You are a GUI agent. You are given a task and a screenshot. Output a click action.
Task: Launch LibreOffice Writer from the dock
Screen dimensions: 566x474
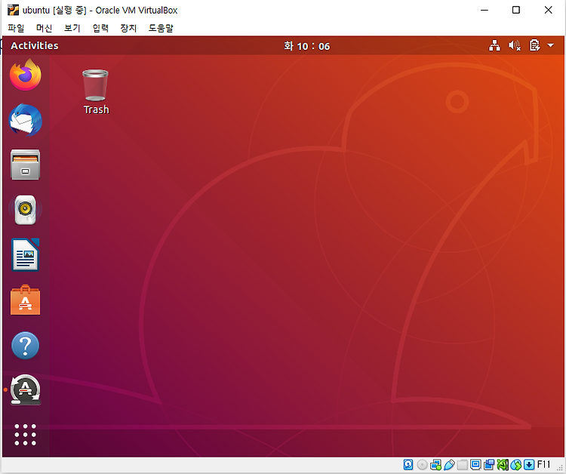pyautogui.click(x=25, y=254)
